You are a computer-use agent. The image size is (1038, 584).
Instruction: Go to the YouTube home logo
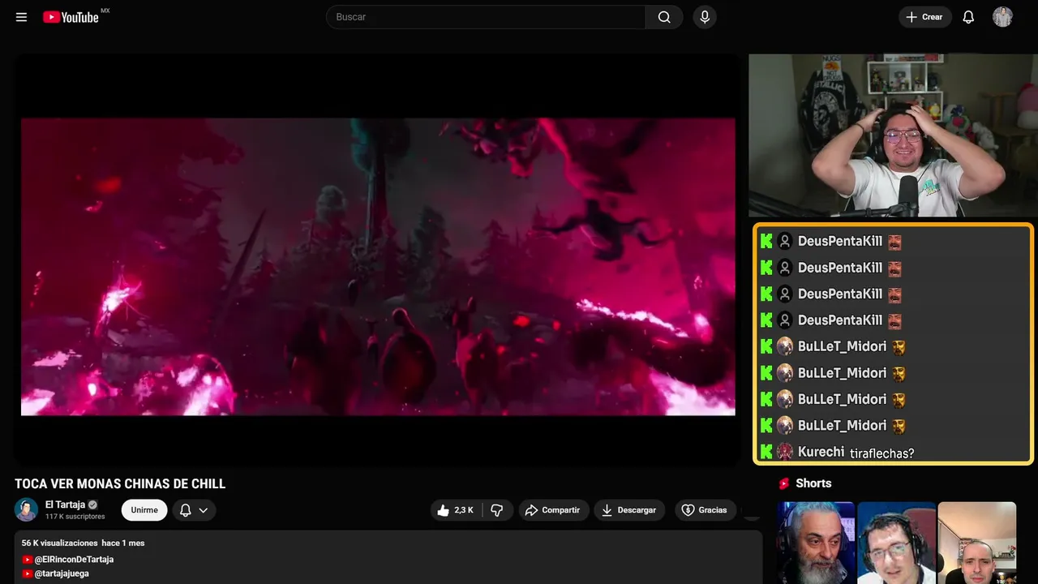tap(71, 17)
